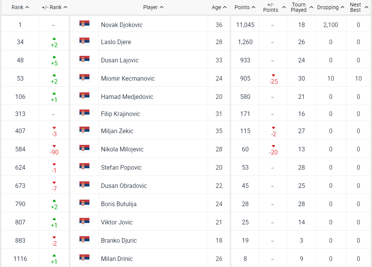Click the red down arrow for Nikola Milojevic's rank

54,146
